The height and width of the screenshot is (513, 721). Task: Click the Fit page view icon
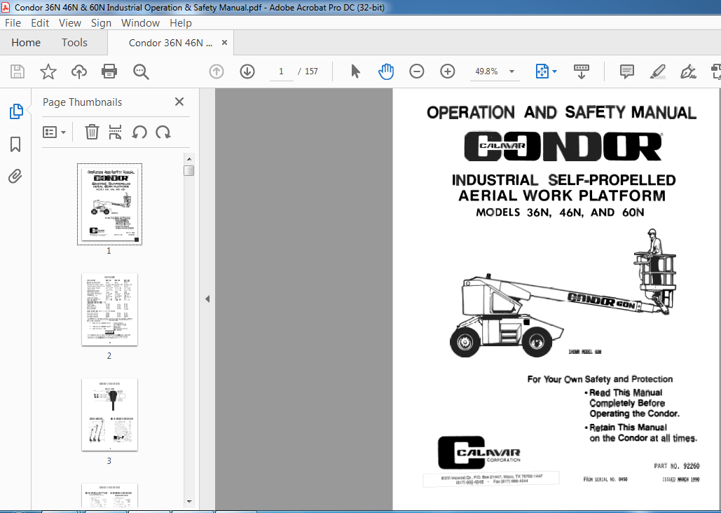tap(542, 71)
